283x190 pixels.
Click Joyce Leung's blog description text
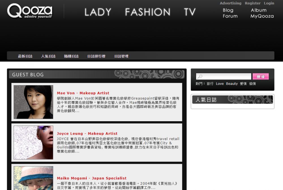pyautogui.click(x=118, y=145)
